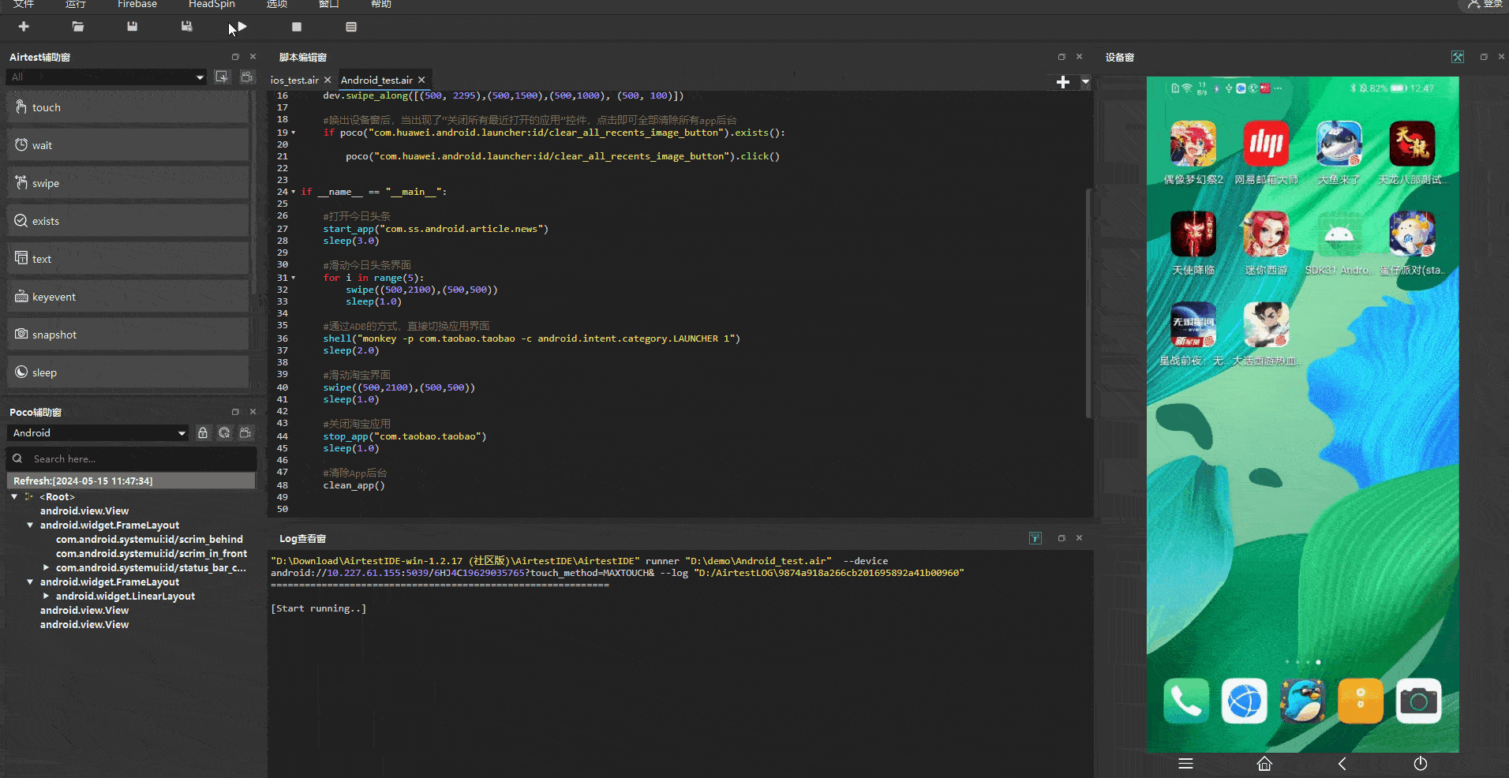Click the open folder toolbar icon
The image size is (1509, 778).
pyautogui.click(x=78, y=27)
